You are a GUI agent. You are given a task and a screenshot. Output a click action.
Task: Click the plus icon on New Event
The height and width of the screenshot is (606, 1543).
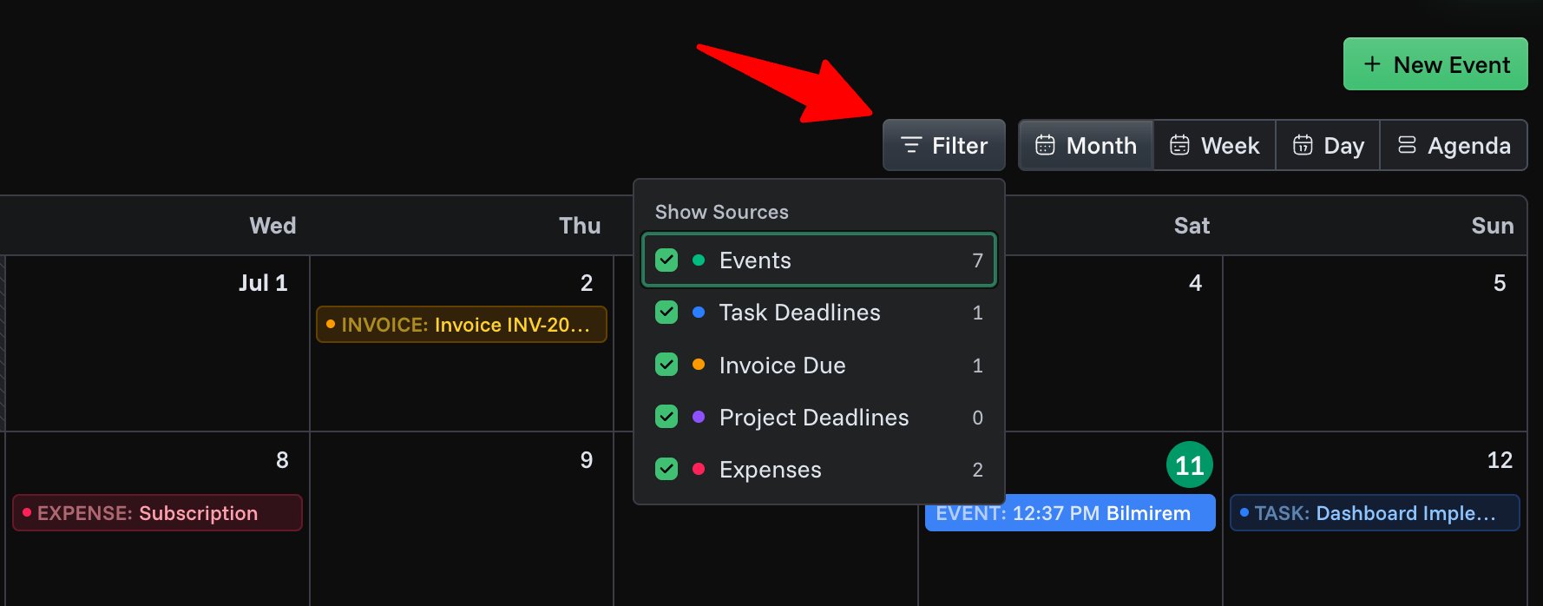point(1372,64)
